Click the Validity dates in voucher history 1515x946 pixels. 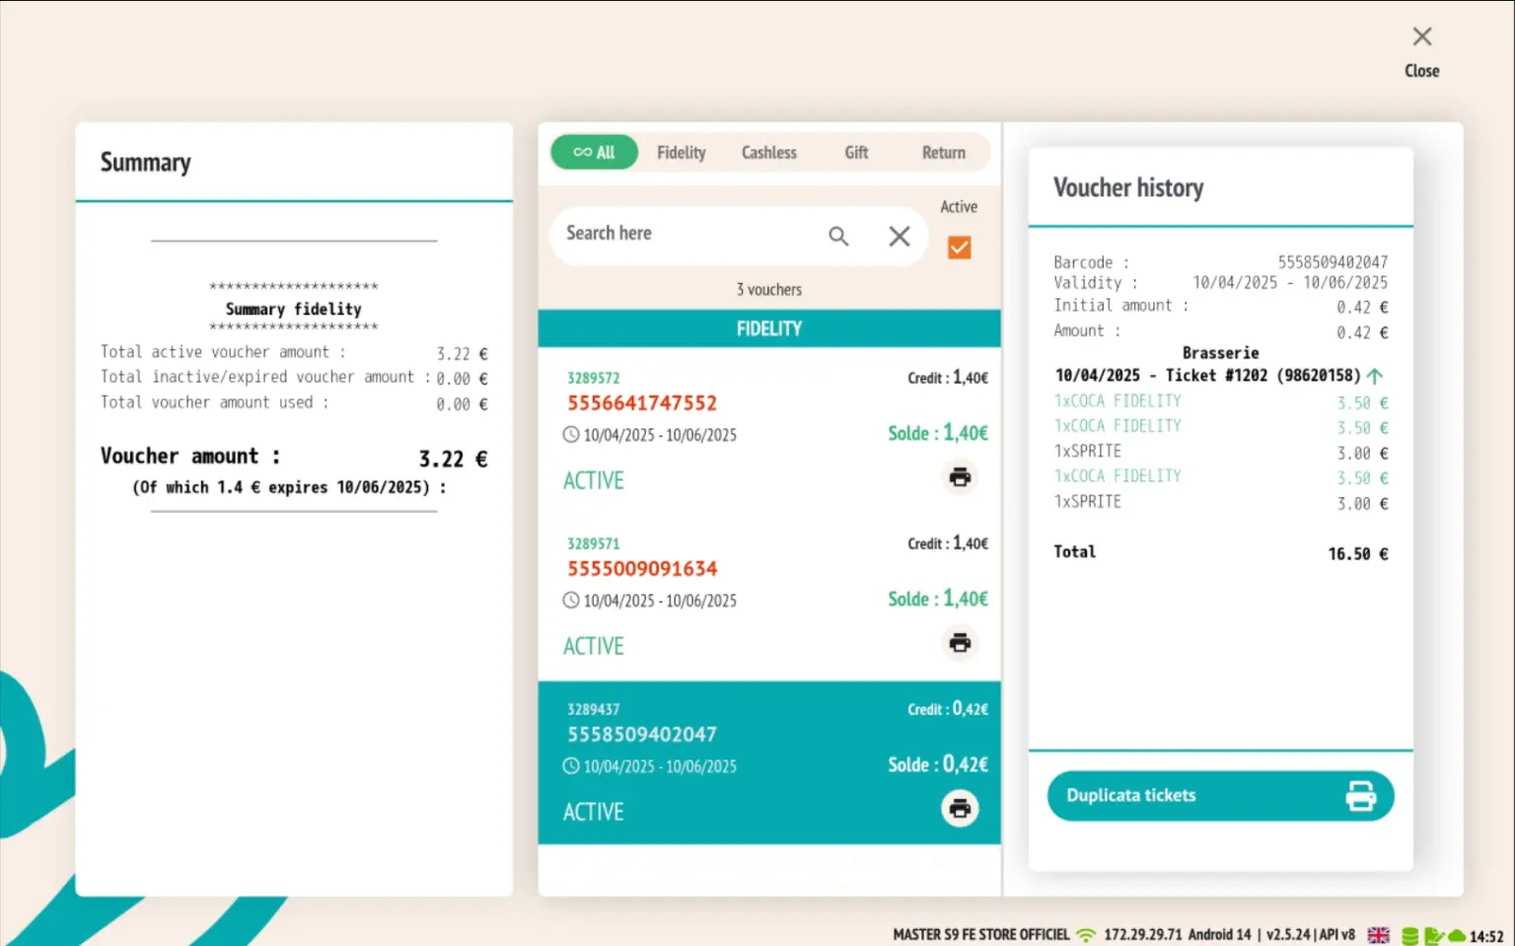(1290, 282)
